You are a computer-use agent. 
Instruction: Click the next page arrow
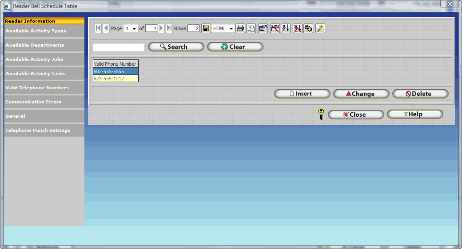161,28
